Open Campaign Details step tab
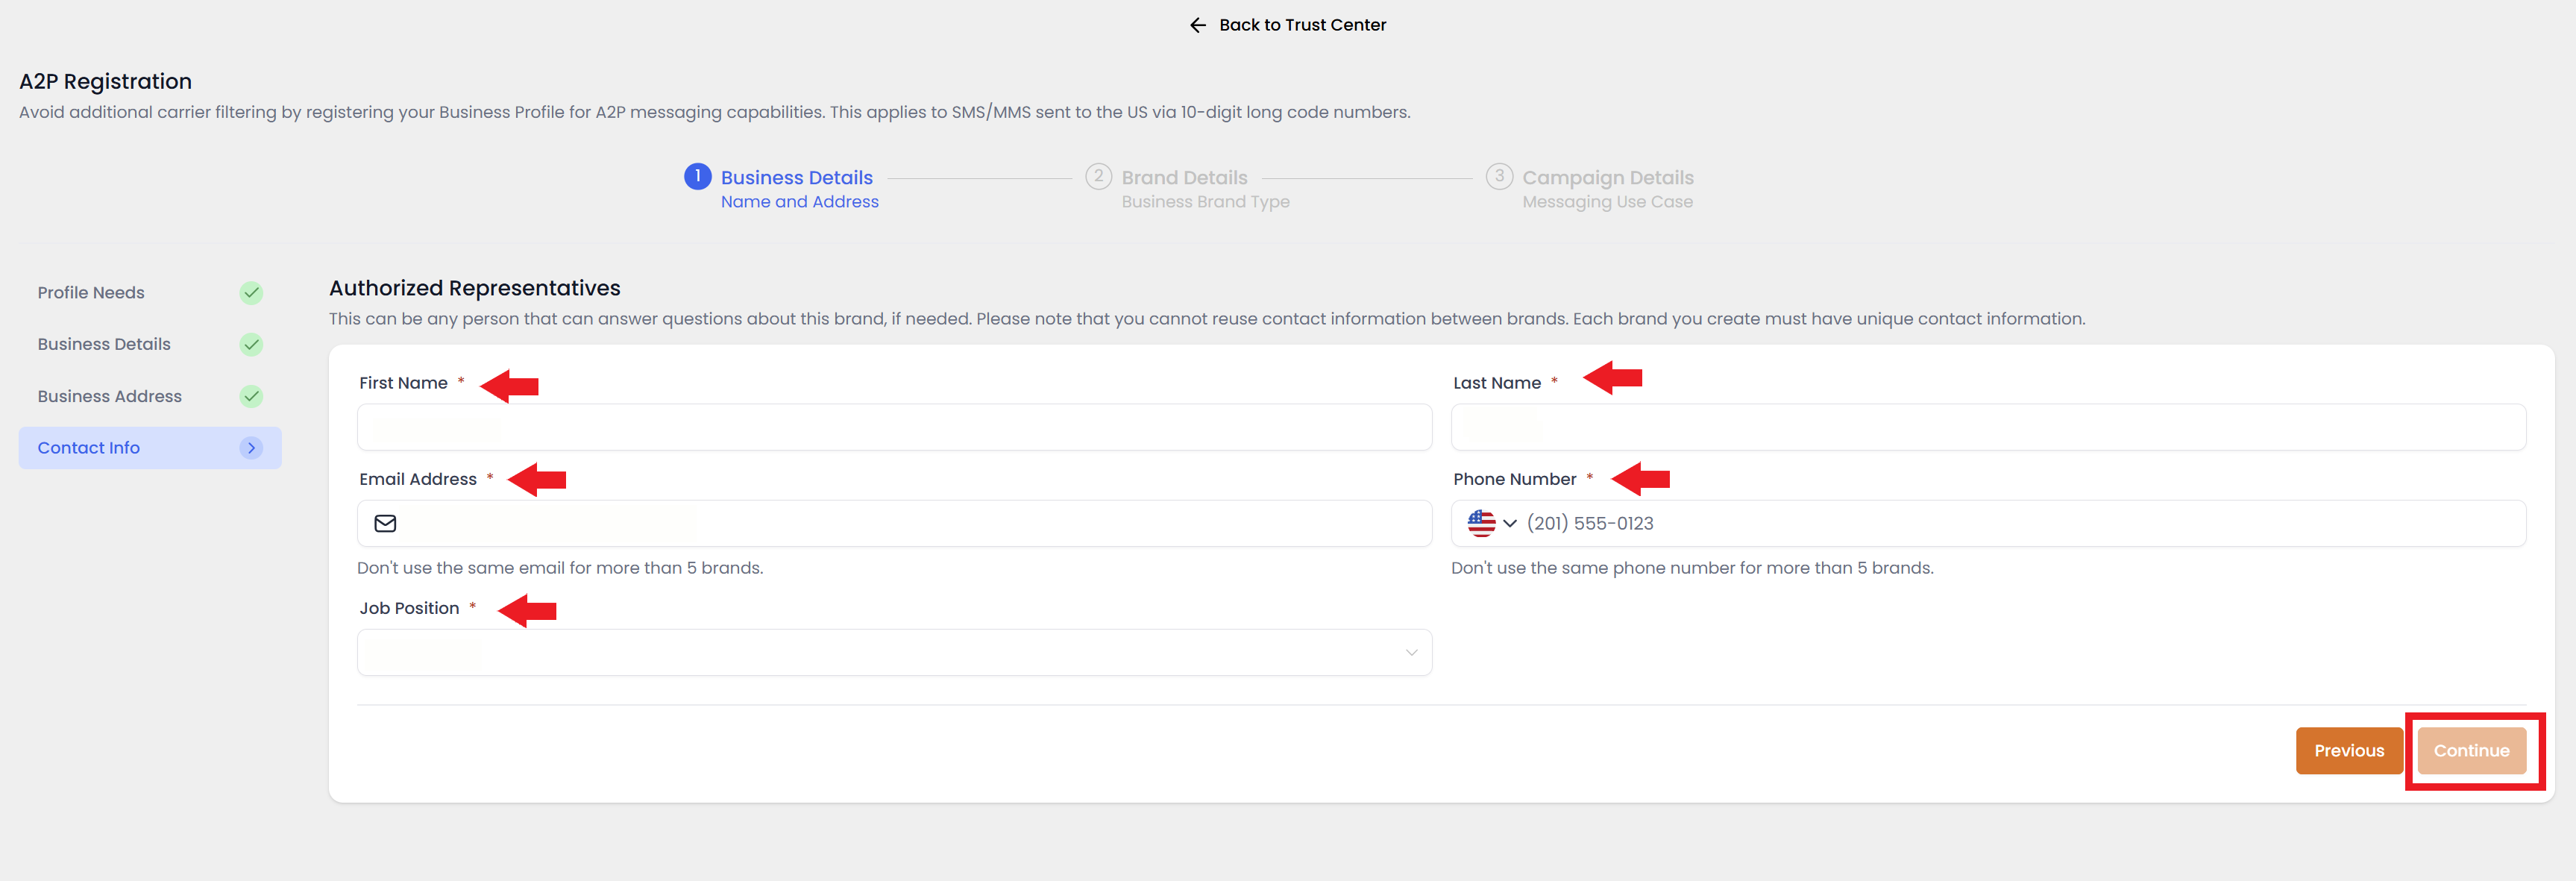The height and width of the screenshot is (881, 2576). [x=1607, y=178]
